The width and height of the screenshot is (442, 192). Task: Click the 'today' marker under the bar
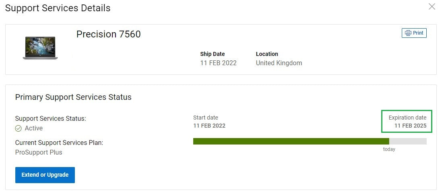point(389,149)
